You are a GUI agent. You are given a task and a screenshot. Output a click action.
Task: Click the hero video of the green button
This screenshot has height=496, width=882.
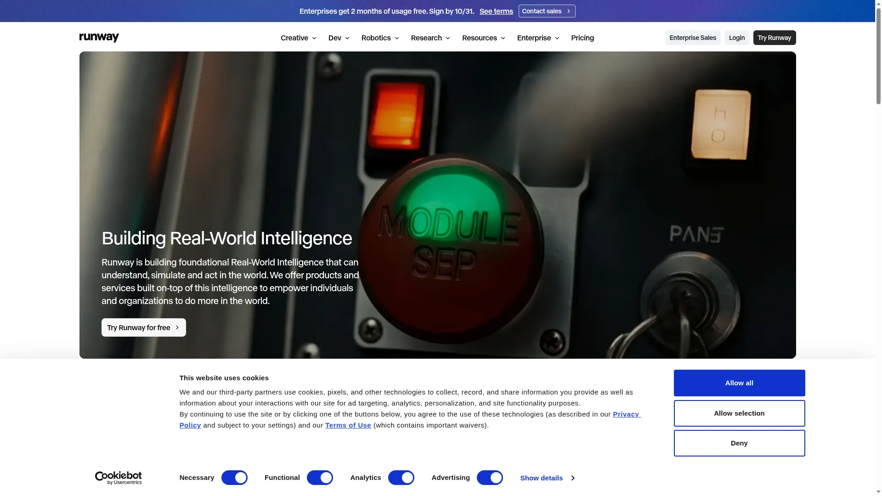437,205
